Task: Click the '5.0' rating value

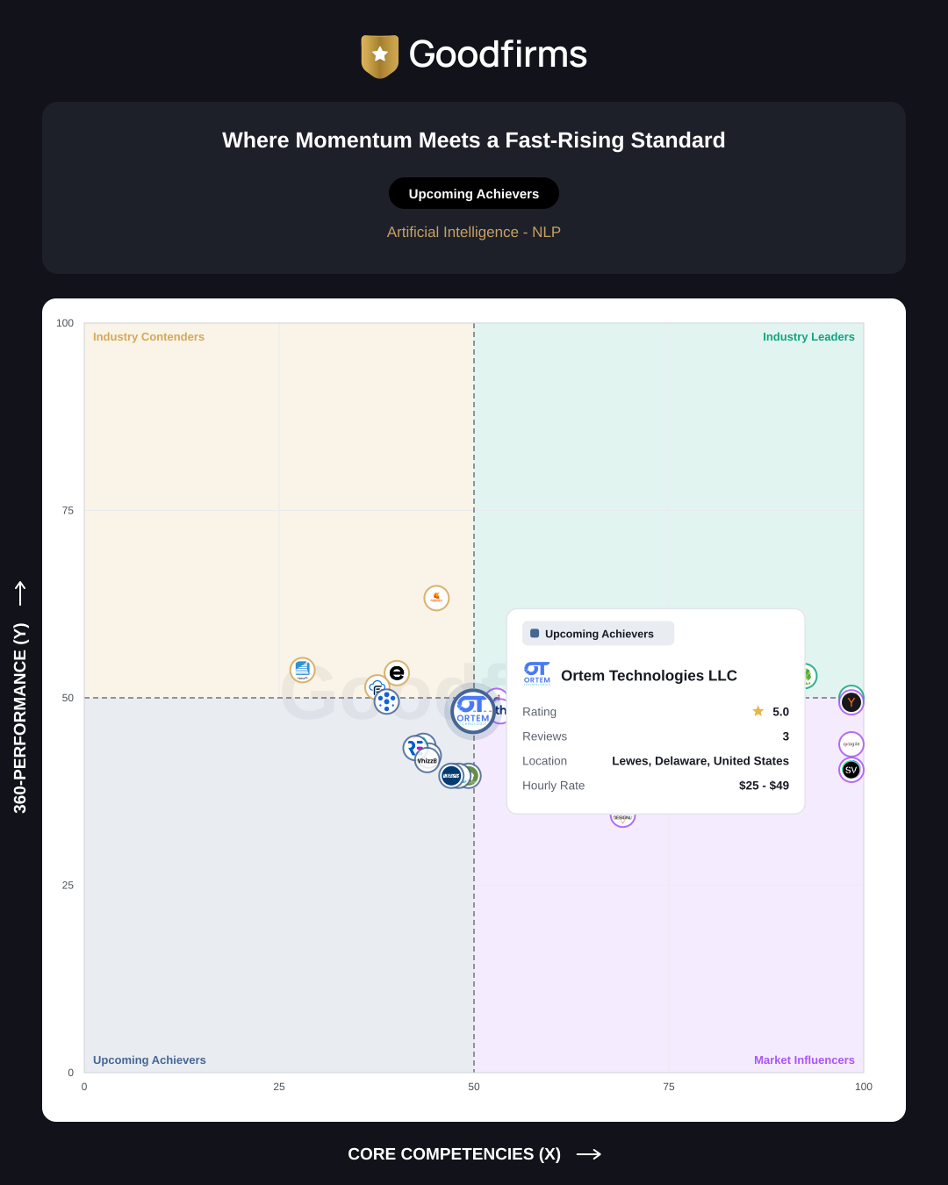Action: click(x=780, y=712)
